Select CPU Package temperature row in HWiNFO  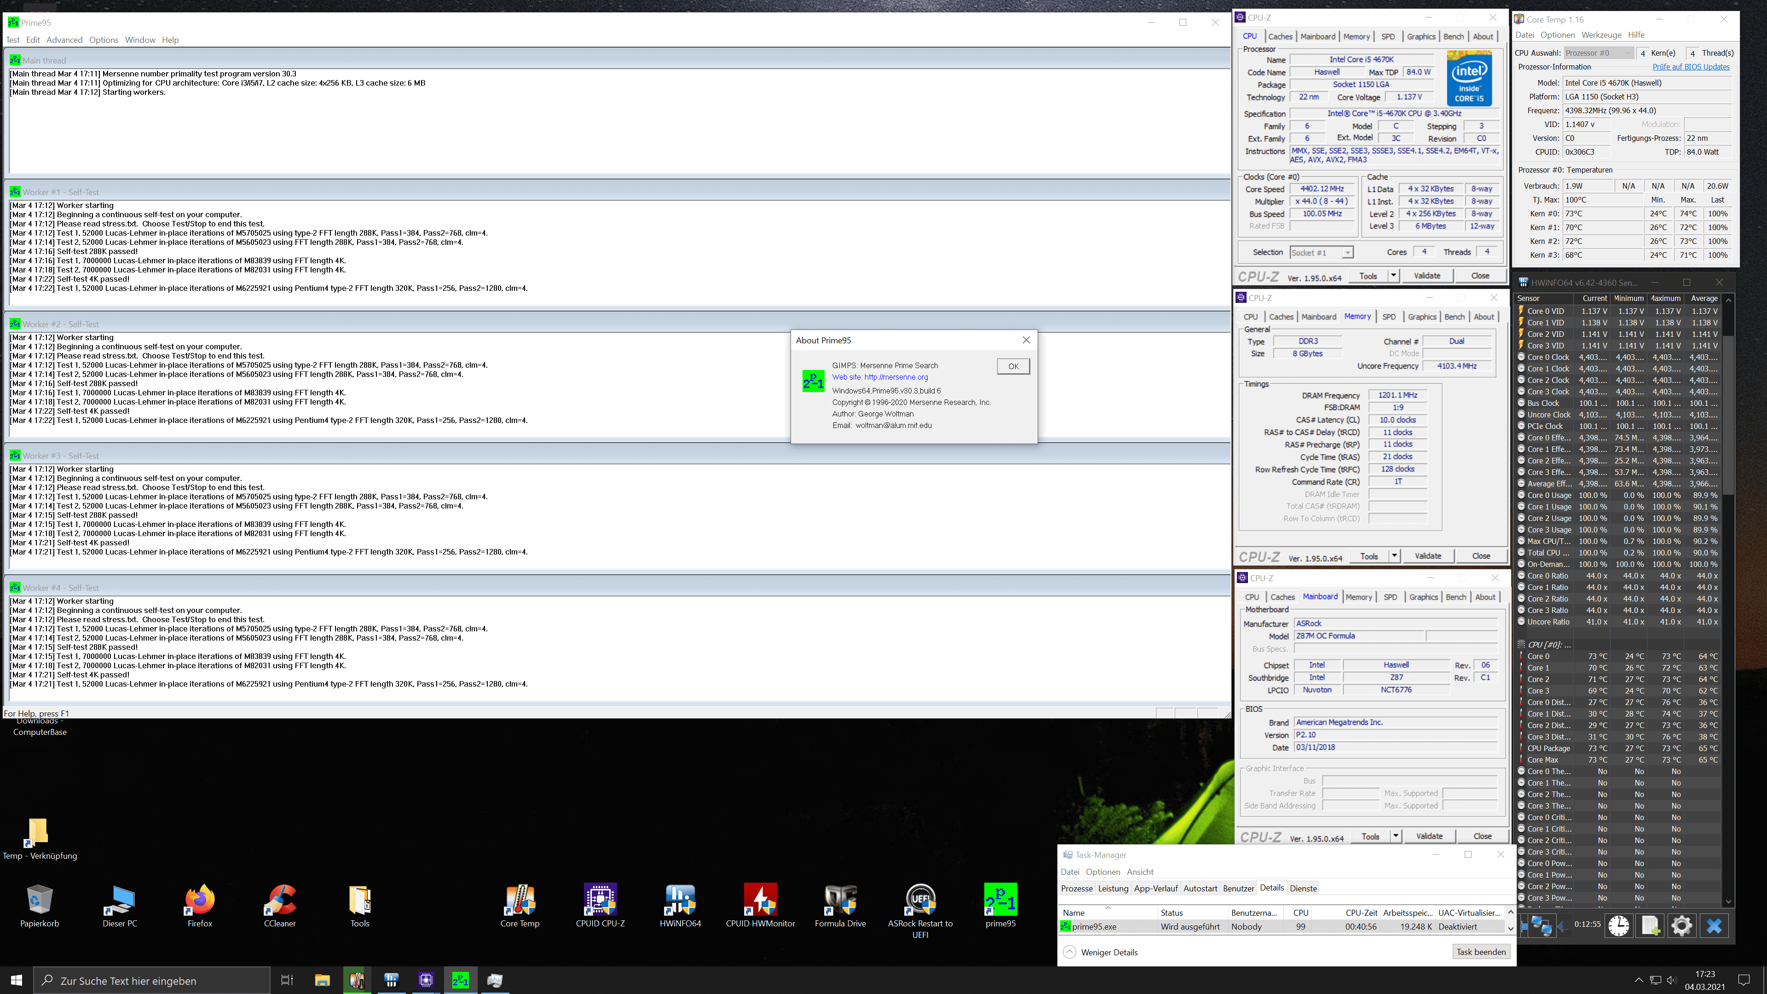1617,748
